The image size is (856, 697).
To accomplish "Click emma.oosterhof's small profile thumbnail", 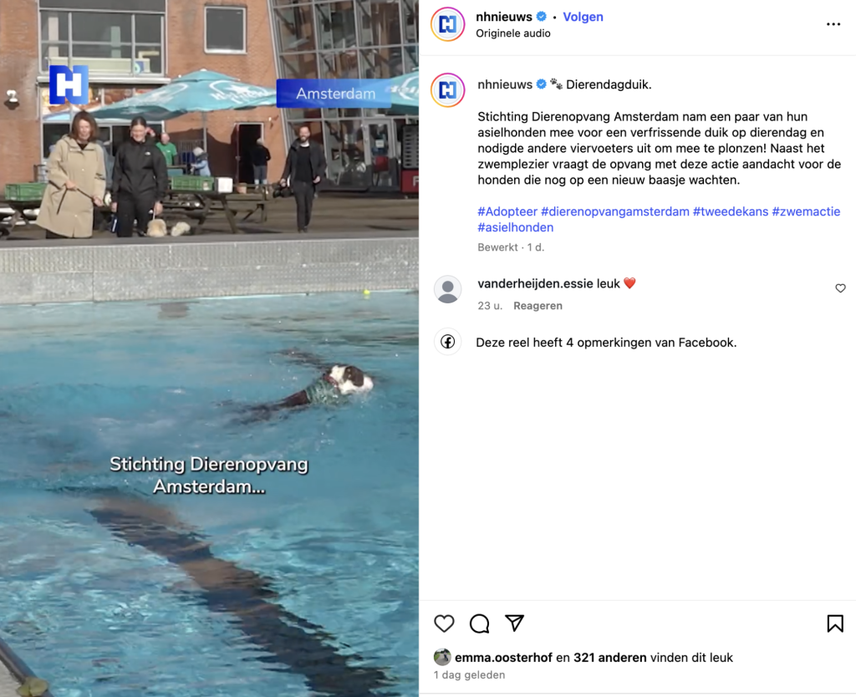I will tap(442, 657).
